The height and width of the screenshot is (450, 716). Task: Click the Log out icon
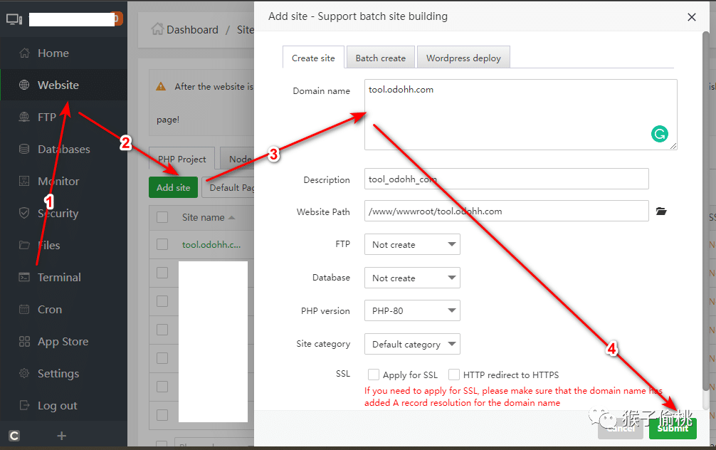coord(24,406)
